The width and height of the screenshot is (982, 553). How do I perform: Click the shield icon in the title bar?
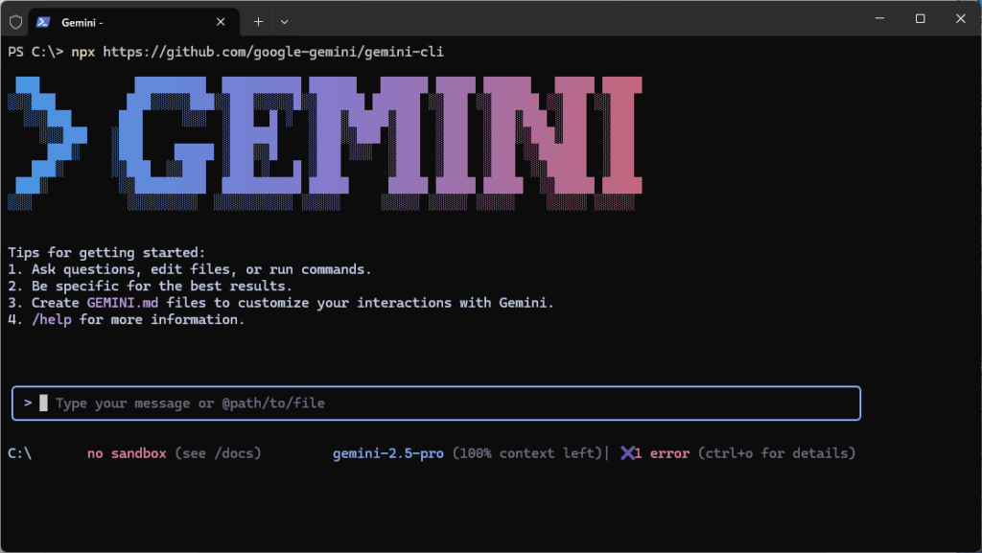(x=15, y=22)
